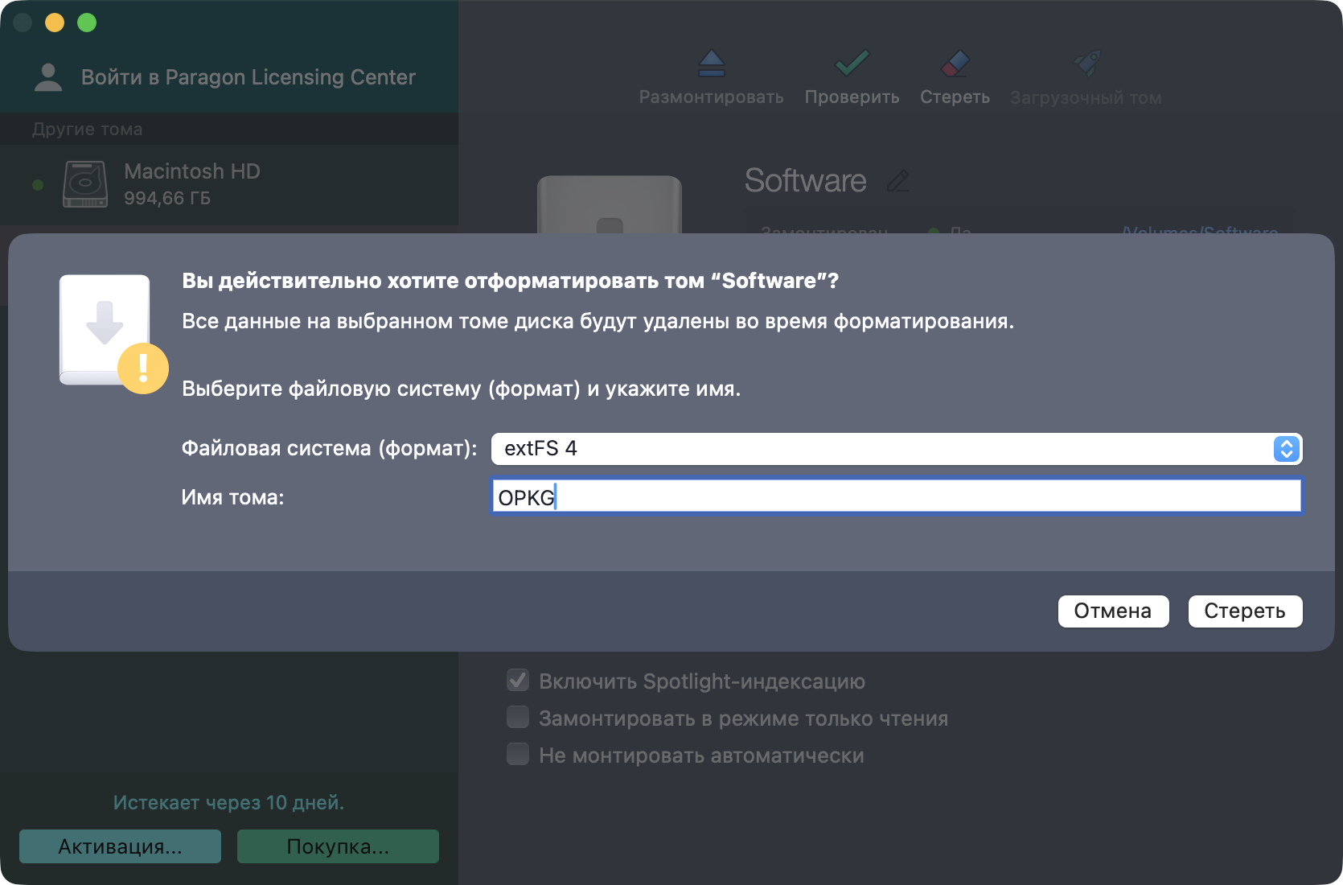Click the volume warning icon in dialog
1343x885 pixels.
(113, 333)
